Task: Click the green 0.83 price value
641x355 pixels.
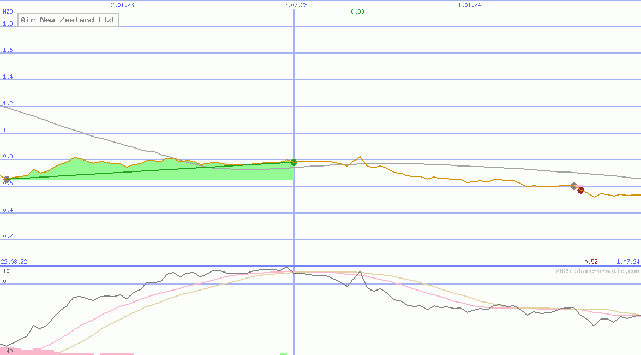Action: 357,11
